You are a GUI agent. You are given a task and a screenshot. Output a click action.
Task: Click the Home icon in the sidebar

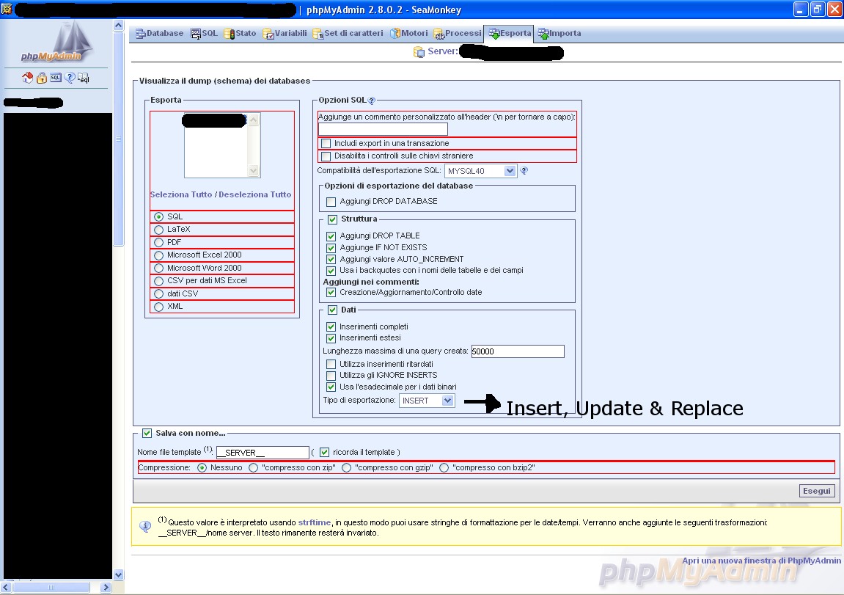pyautogui.click(x=28, y=78)
